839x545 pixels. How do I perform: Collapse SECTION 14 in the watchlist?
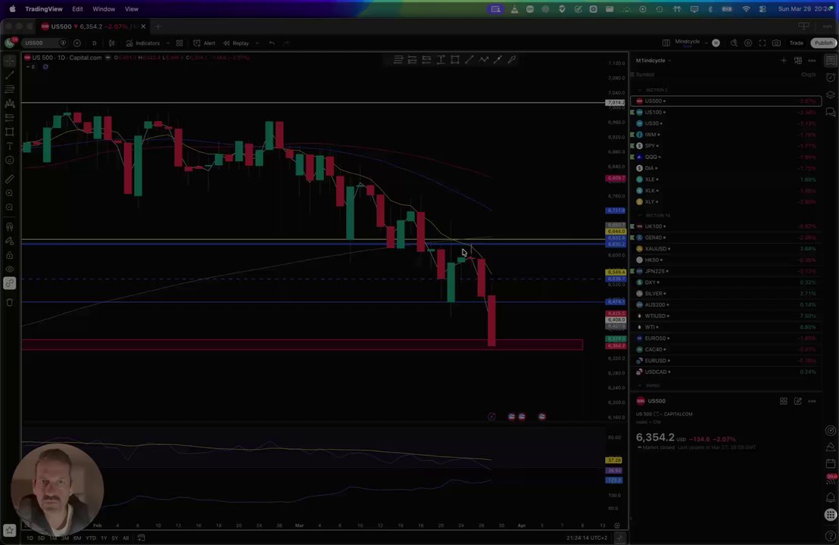[x=640, y=215]
